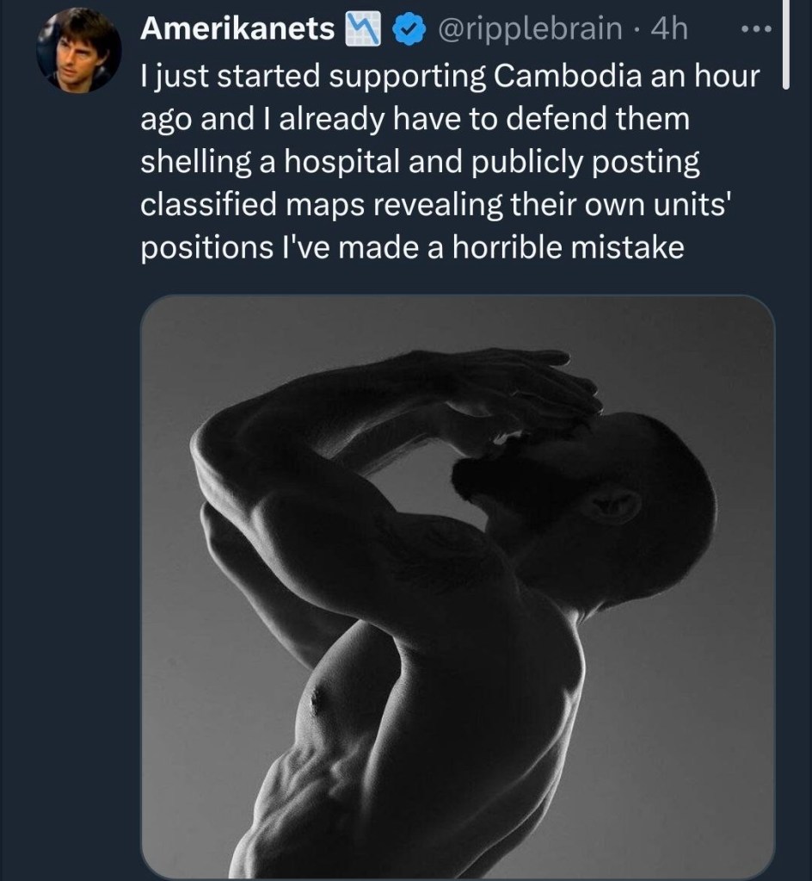
Task: Click the man's torso in the photo
Action: [x=430, y=732]
